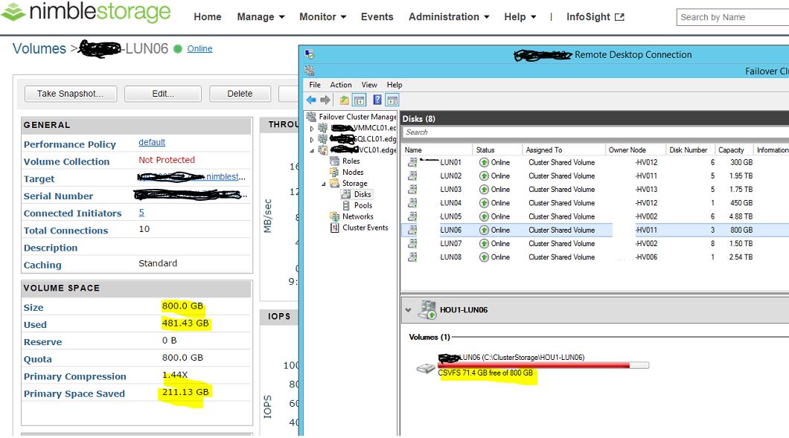The width and height of the screenshot is (789, 438).
Task: Toggle the Show/Hide Action Pane icon
Action: (392, 100)
